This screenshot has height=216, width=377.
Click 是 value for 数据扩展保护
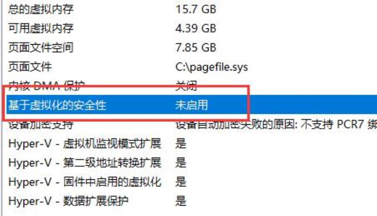pyautogui.click(x=181, y=201)
